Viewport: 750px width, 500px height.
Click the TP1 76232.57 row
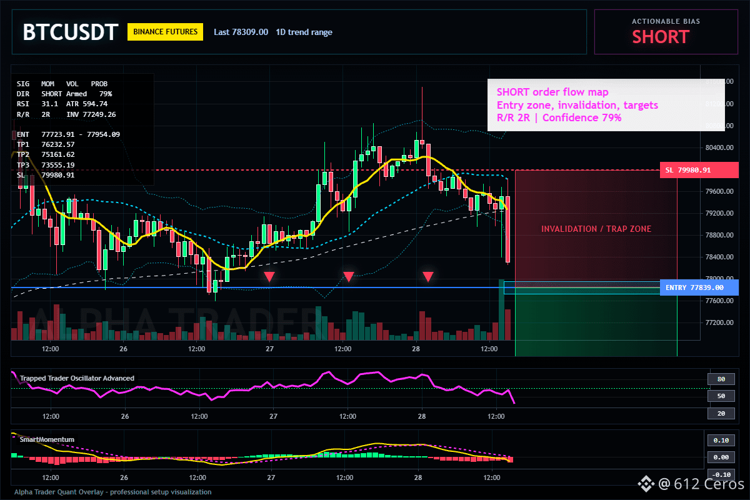[x=46, y=144]
